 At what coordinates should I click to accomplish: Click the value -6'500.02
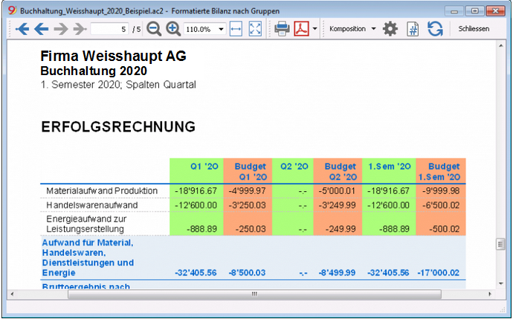tap(441, 205)
